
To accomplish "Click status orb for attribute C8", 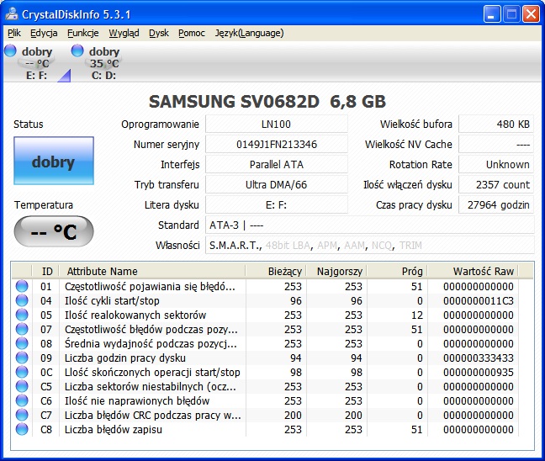I will tap(22, 429).
